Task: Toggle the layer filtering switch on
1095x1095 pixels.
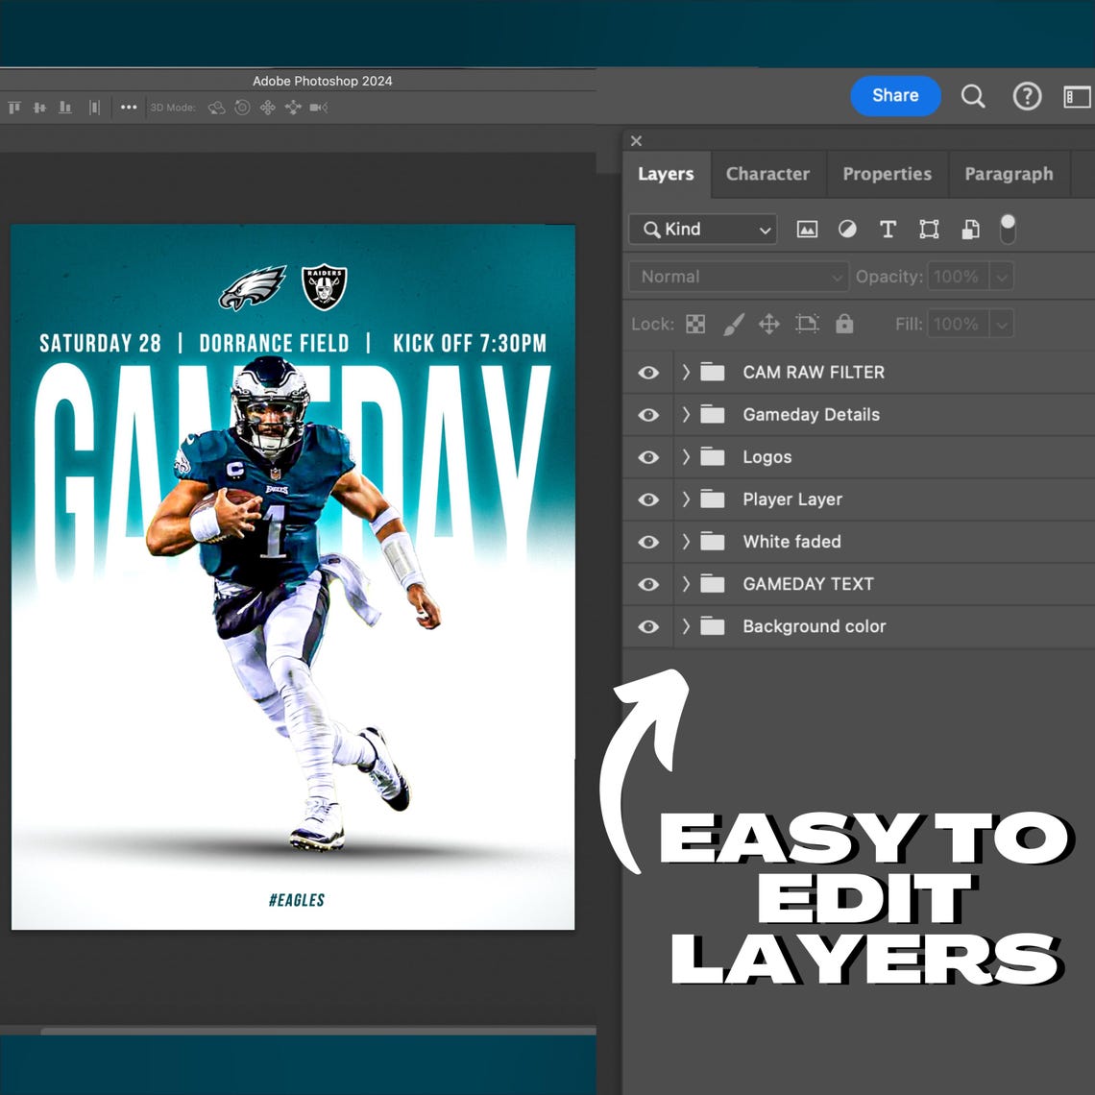Action: 1009,229
